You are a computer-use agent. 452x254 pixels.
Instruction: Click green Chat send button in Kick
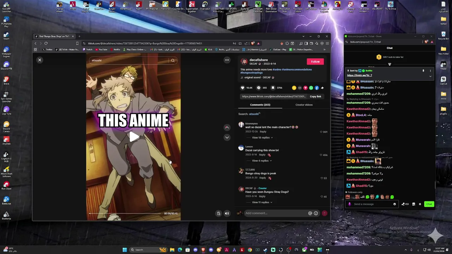click(429, 204)
